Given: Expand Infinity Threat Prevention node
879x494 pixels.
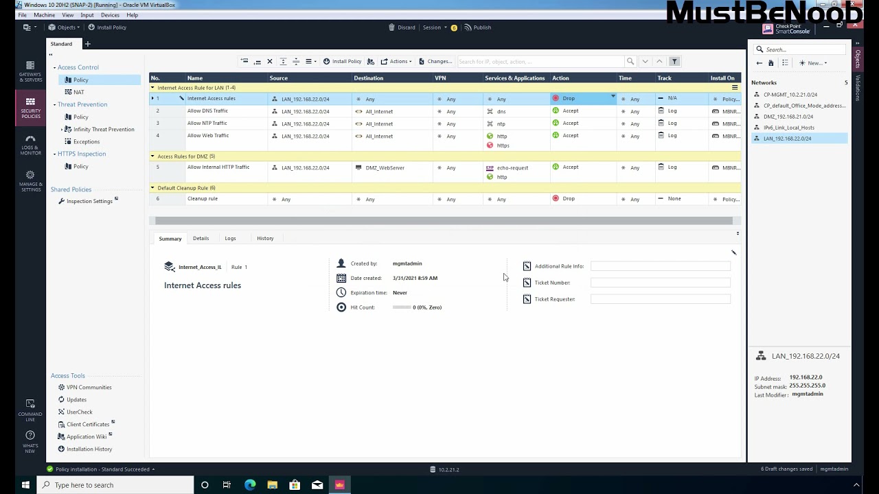Looking at the screenshot, I should tap(62, 129).
